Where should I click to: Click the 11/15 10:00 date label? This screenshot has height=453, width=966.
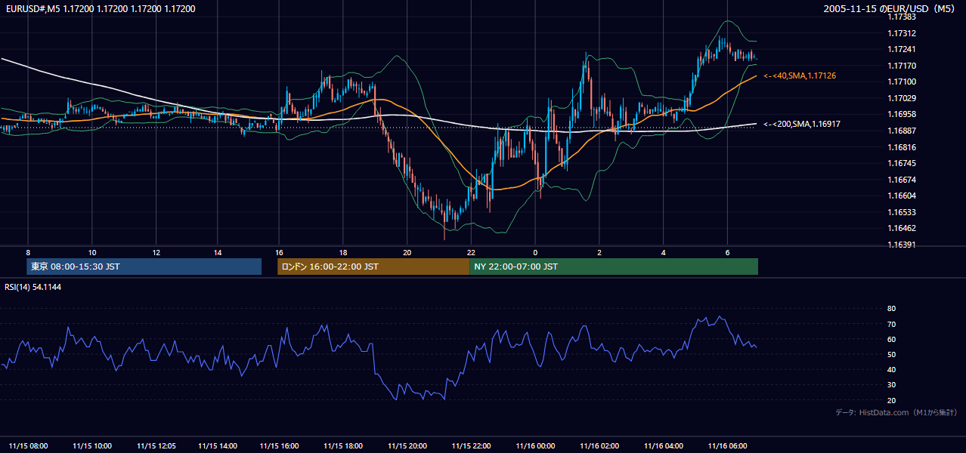pyautogui.click(x=92, y=445)
